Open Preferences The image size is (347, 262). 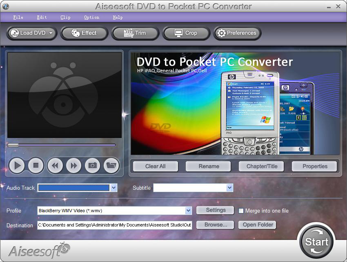click(x=237, y=33)
